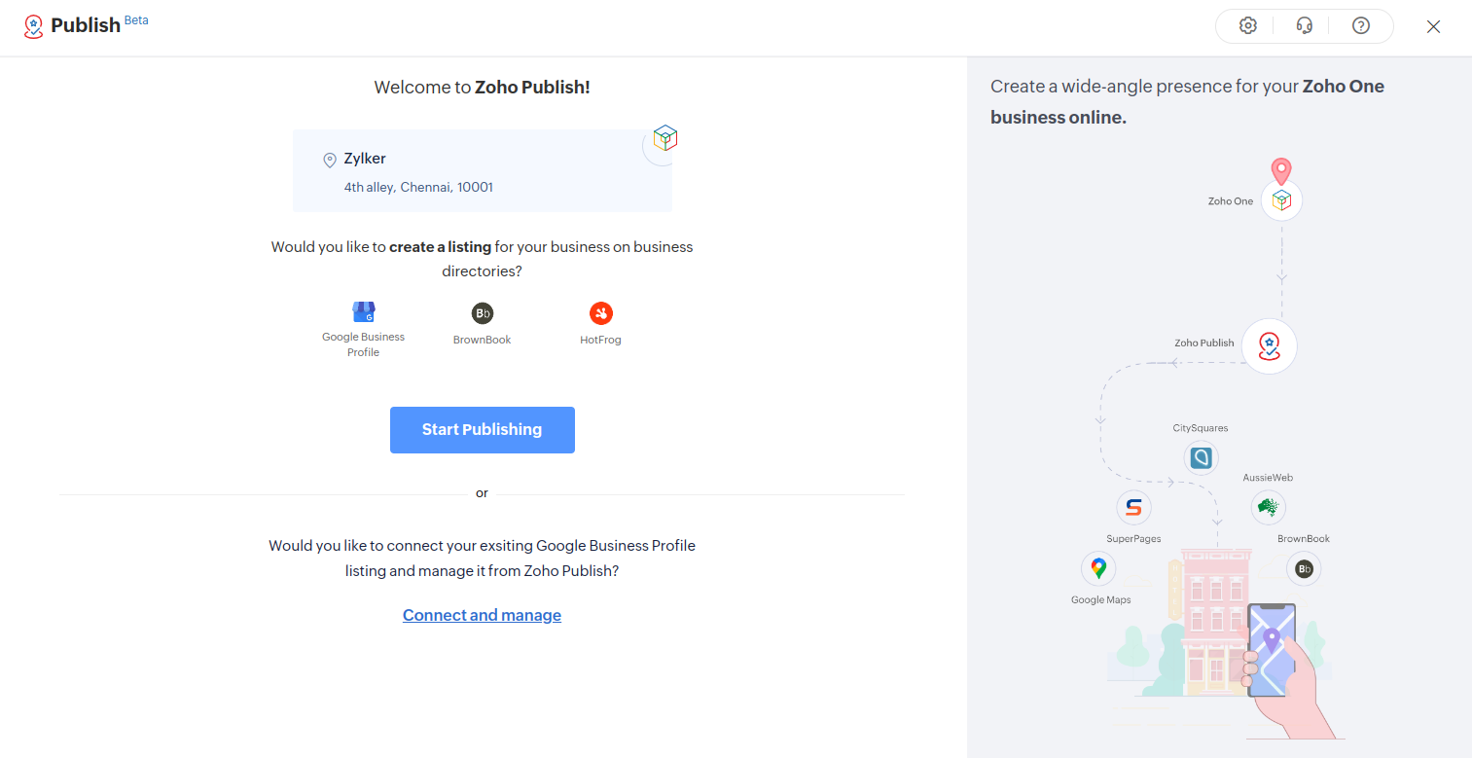Close the Publish welcome screen
1472x758 pixels.
1433,27
